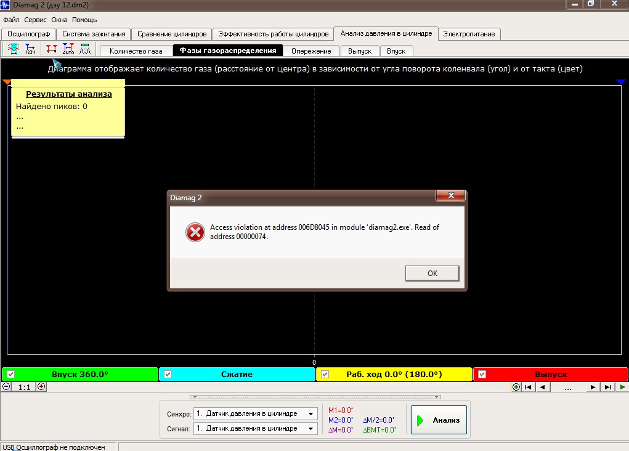Viewport: 629px width, 451px height.
Task: Open the Файл menu
Action: [x=11, y=20]
